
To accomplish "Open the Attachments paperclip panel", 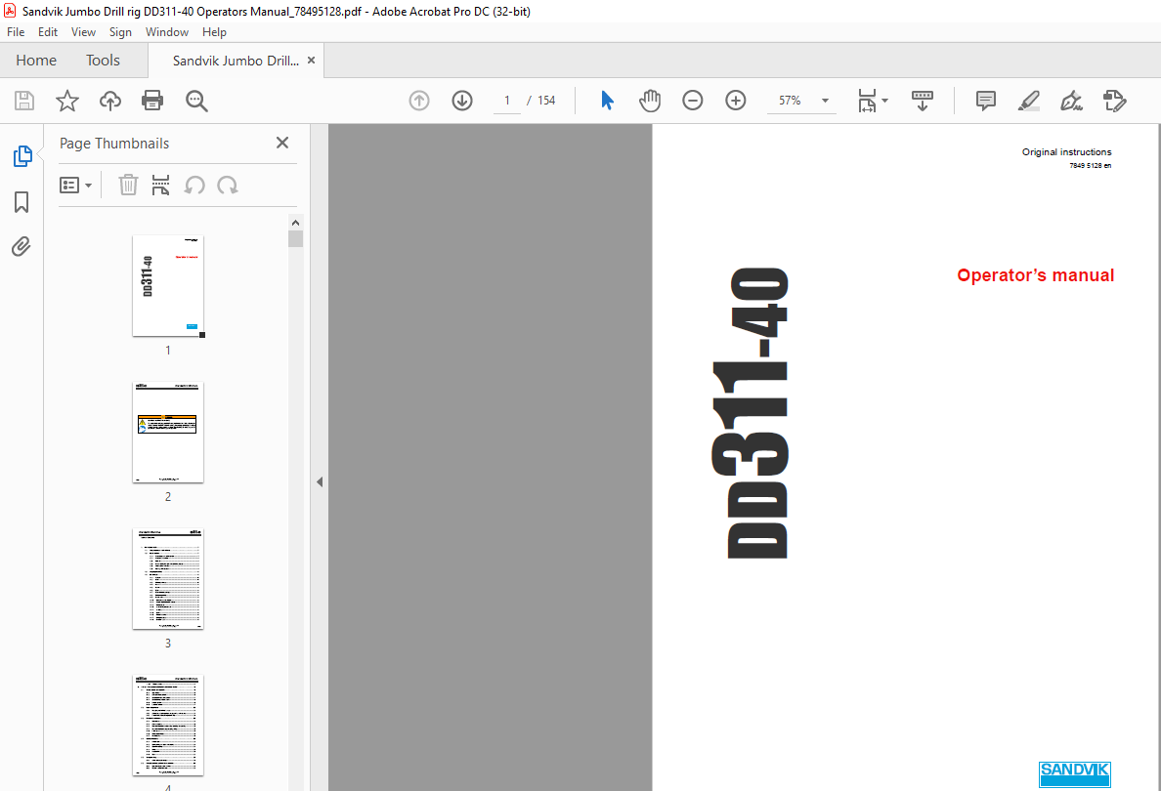I will pyautogui.click(x=21, y=246).
